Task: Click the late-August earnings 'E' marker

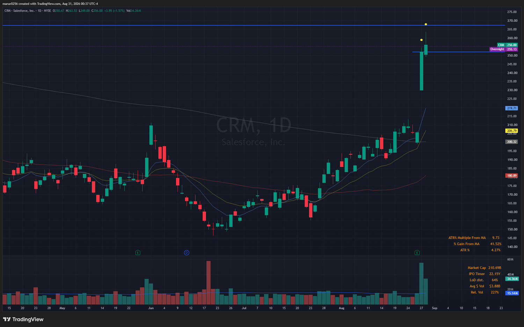Action: point(417,253)
